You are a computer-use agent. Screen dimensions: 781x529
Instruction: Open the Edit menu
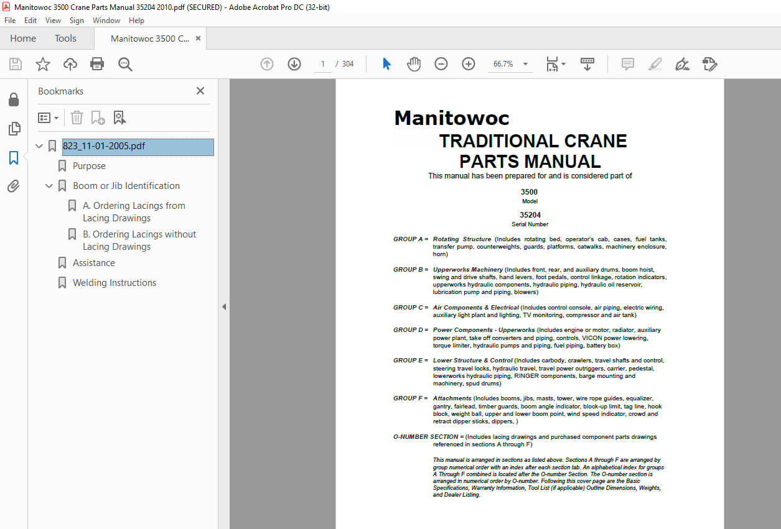point(30,21)
